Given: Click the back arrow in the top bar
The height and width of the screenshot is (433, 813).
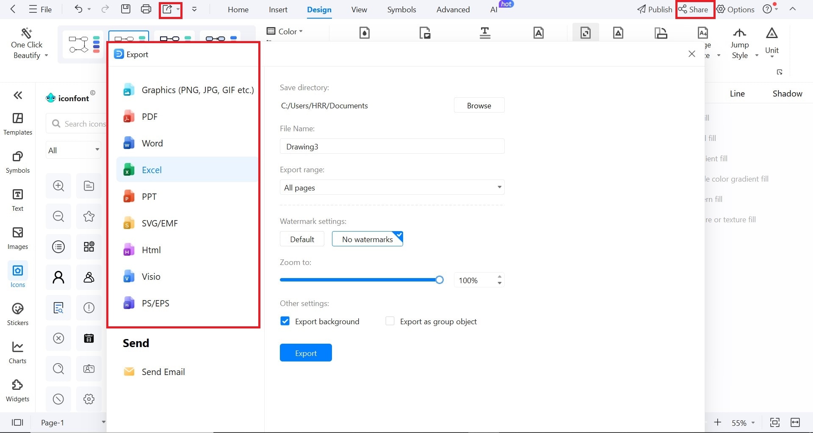Looking at the screenshot, I should coord(13,9).
